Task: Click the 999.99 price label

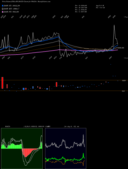Action: [121, 48]
